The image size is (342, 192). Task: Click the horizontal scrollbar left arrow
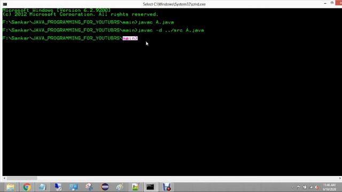click(4, 178)
